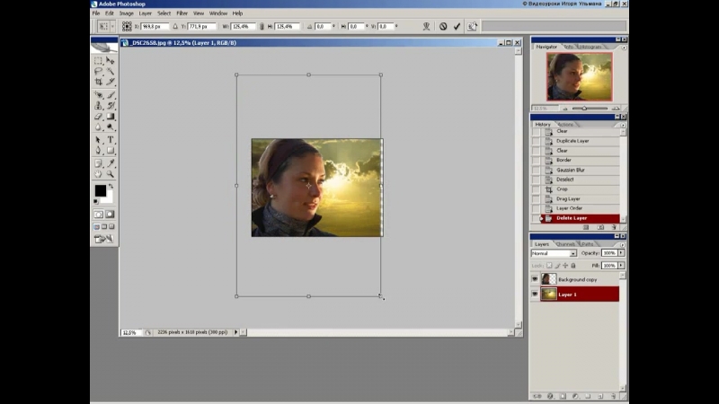Click the Navigator preview thumbnail
Screen dimensions: 719x404
pos(579,75)
